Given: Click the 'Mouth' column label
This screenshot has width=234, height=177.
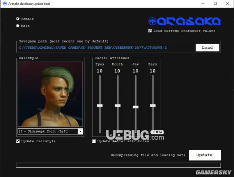Looking at the screenshot, I should pos(117,64).
